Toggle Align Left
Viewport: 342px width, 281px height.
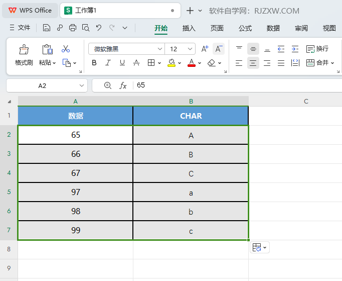[239, 63]
